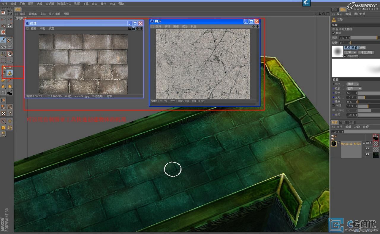Screen dimensions: 380x234
Task: Expand Material #1032 layers arrow
Action: point(364,144)
